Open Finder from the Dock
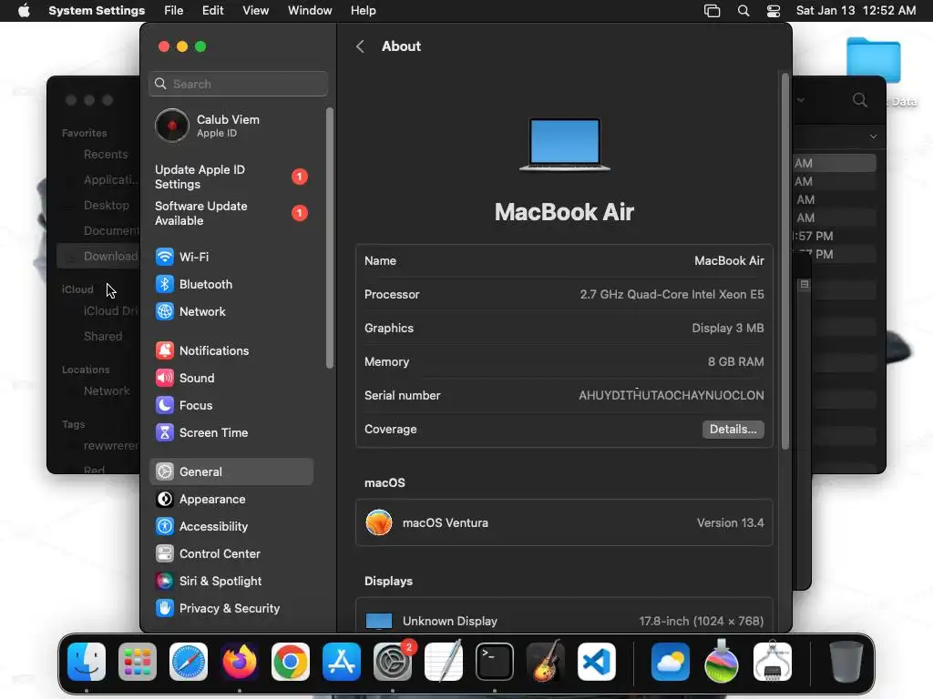933x699 pixels. pyautogui.click(x=87, y=662)
